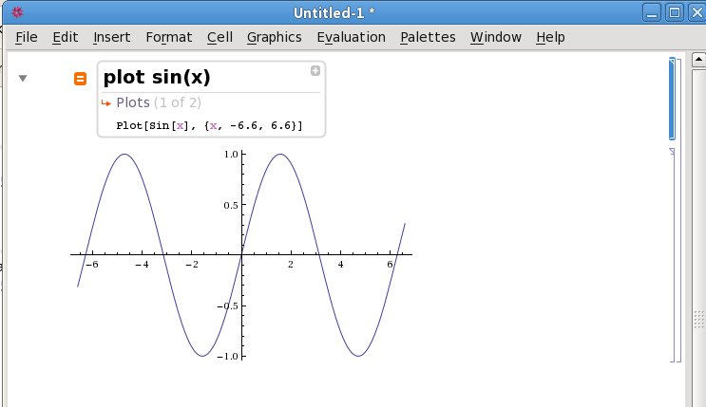The image size is (706, 407).
Task: Maximize the Untitled-1 window
Action: coord(675,12)
